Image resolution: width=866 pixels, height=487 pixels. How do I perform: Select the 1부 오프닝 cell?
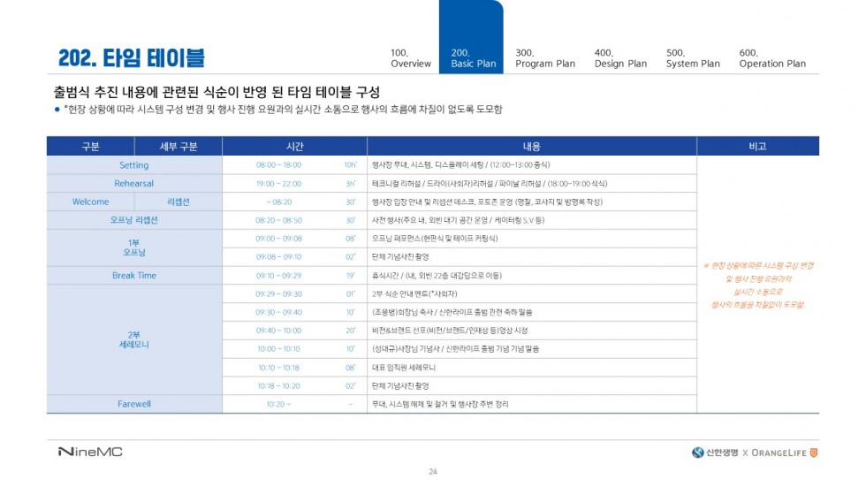coord(134,247)
